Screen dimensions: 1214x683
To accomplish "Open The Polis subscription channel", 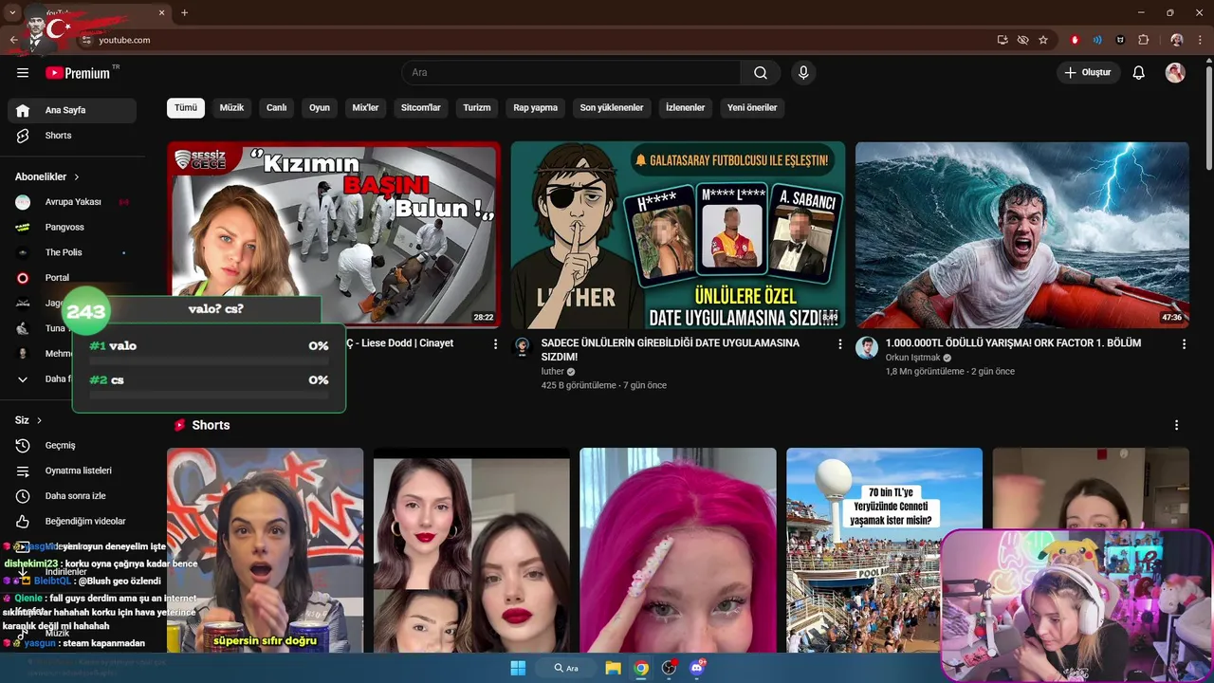I will pyautogui.click(x=72, y=252).
